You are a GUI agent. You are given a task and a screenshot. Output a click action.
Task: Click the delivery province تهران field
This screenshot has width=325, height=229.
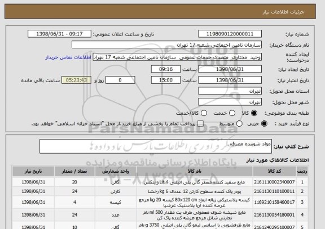(230, 91)
